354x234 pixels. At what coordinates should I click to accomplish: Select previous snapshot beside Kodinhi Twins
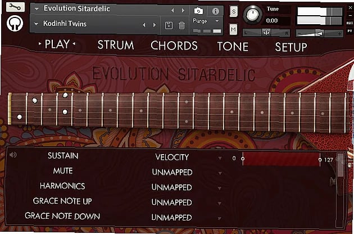pos(144,25)
